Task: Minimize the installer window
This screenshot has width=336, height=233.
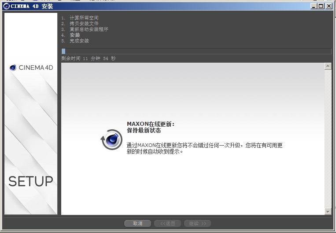Action: pyautogui.click(x=314, y=6)
